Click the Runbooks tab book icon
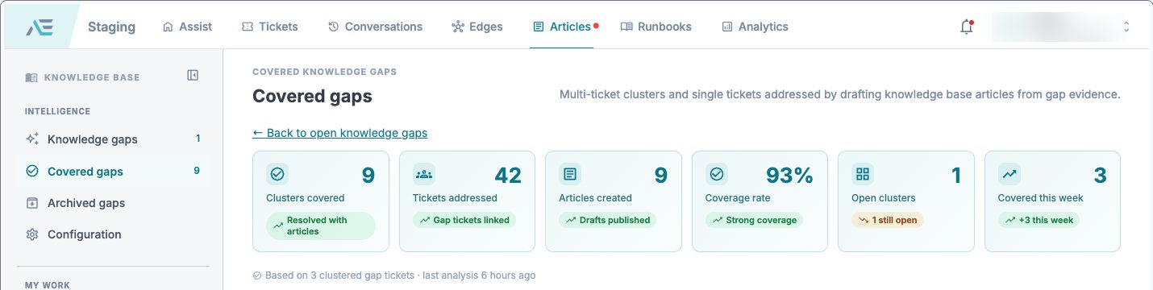This screenshot has width=1153, height=290. [x=626, y=27]
